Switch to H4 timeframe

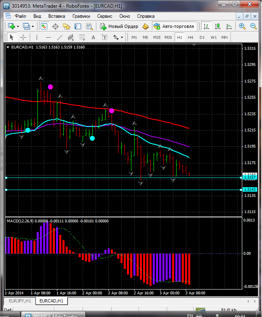[x=190, y=37]
